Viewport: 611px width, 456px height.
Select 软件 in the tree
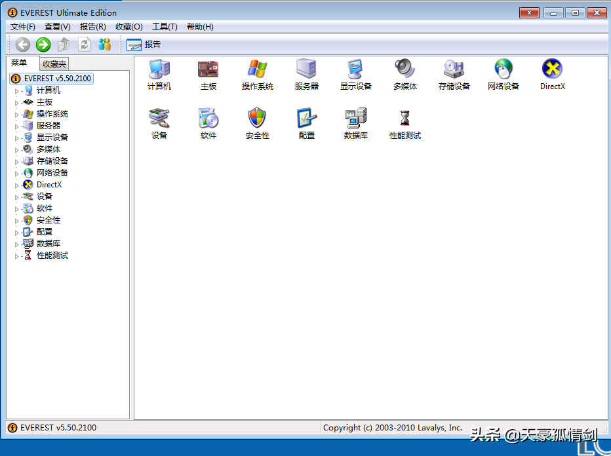click(45, 208)
